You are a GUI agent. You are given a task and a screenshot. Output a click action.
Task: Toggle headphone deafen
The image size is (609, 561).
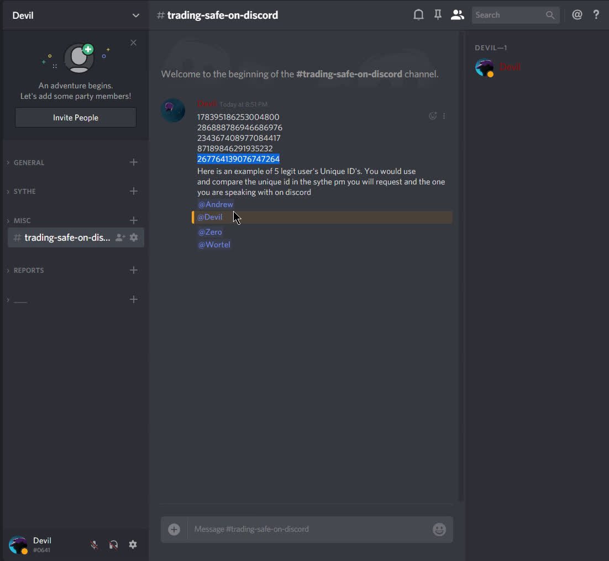(113, 544)
